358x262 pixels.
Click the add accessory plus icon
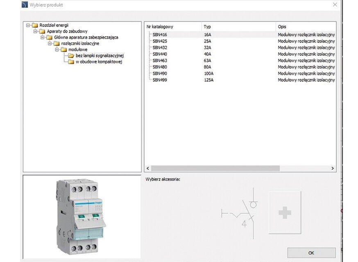click(x=285, y=212)
